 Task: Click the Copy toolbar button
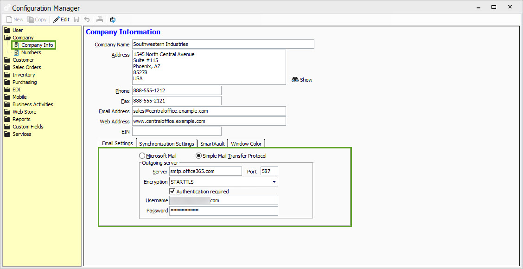point(37,19)
